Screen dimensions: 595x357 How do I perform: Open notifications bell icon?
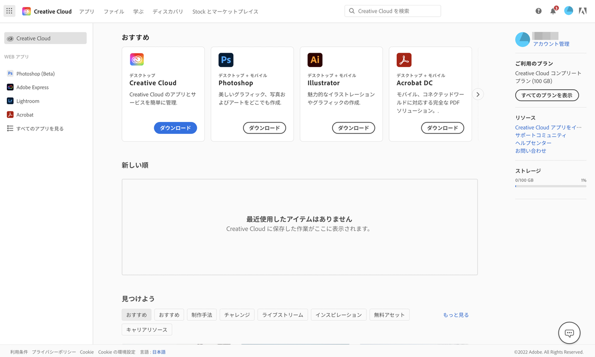point(553,11)
